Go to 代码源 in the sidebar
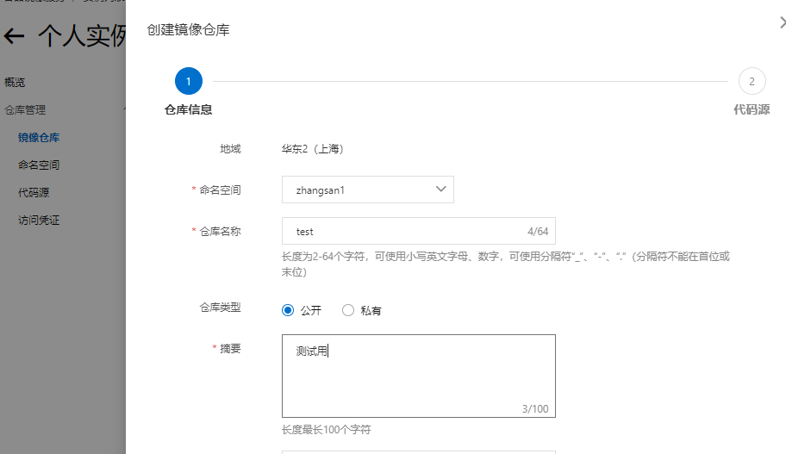786x454 pixels. [34, 192]
